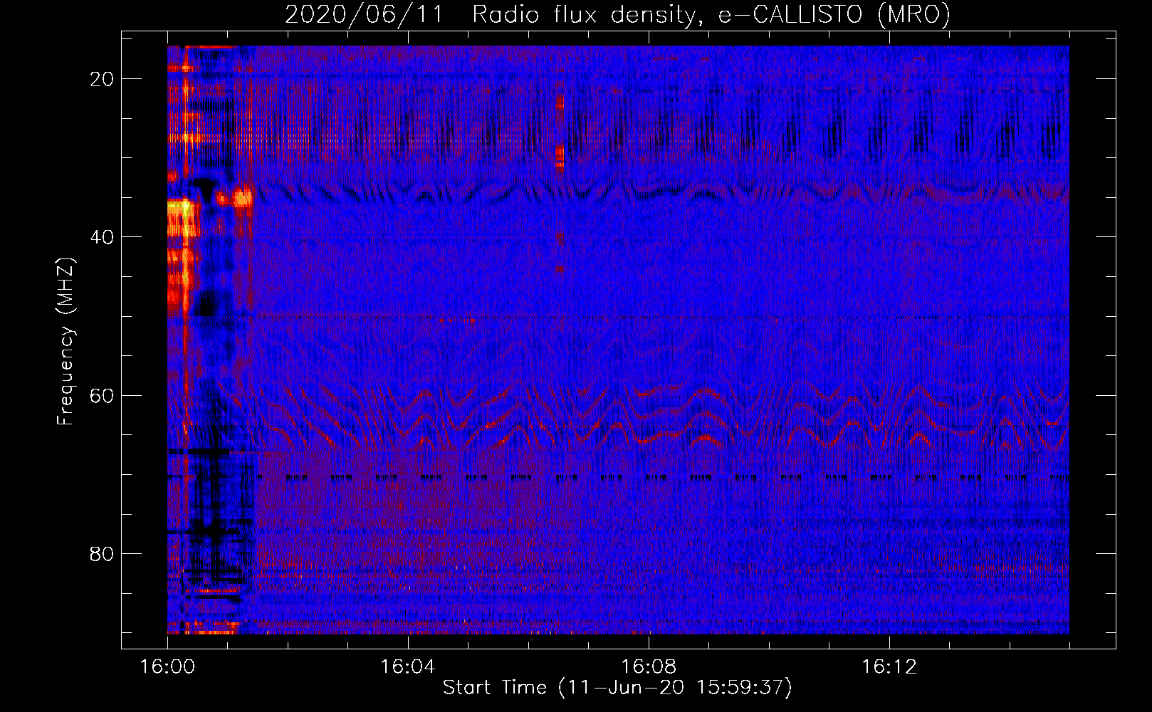
Task: Click the 80 frequency tick label
Action: (x=103, y=553)
